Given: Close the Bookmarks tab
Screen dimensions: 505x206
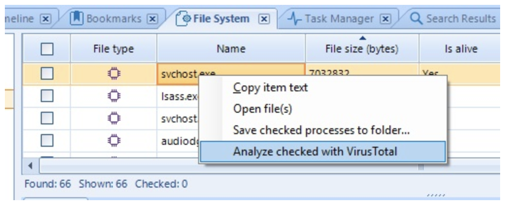Looking at the screenshot, I should (152, 19).
